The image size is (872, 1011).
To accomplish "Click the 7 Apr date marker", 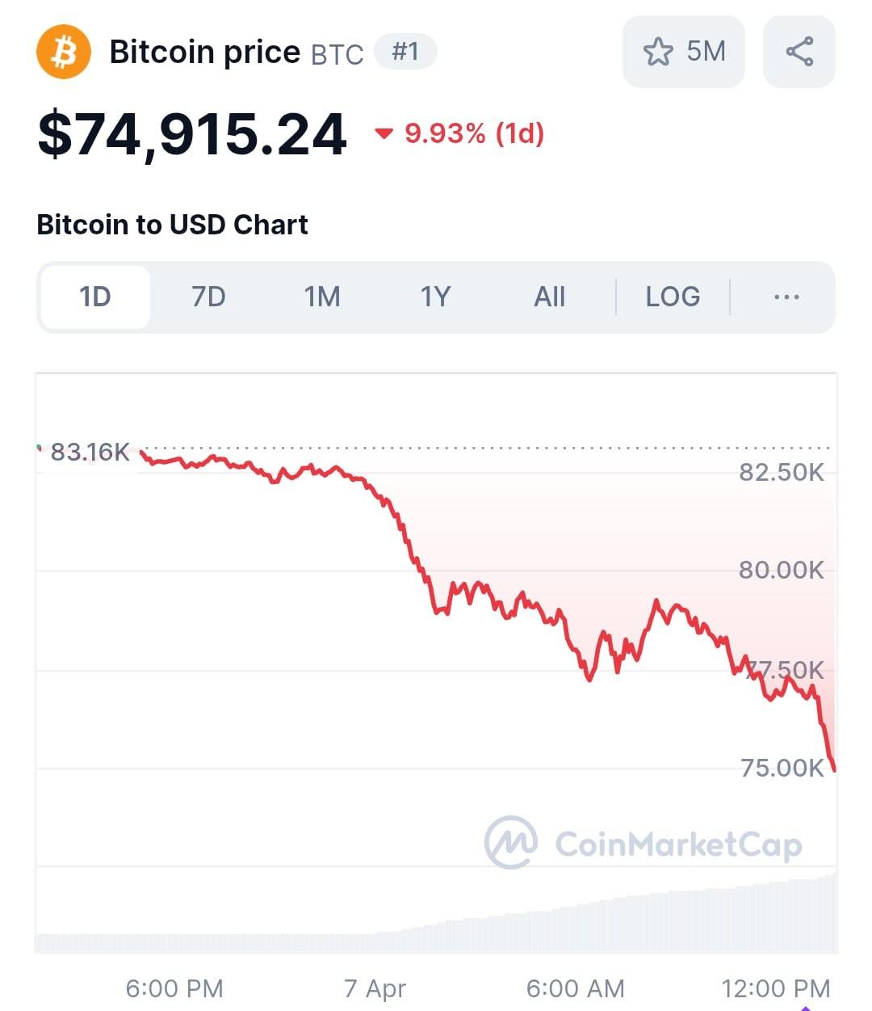I will 375,988.
